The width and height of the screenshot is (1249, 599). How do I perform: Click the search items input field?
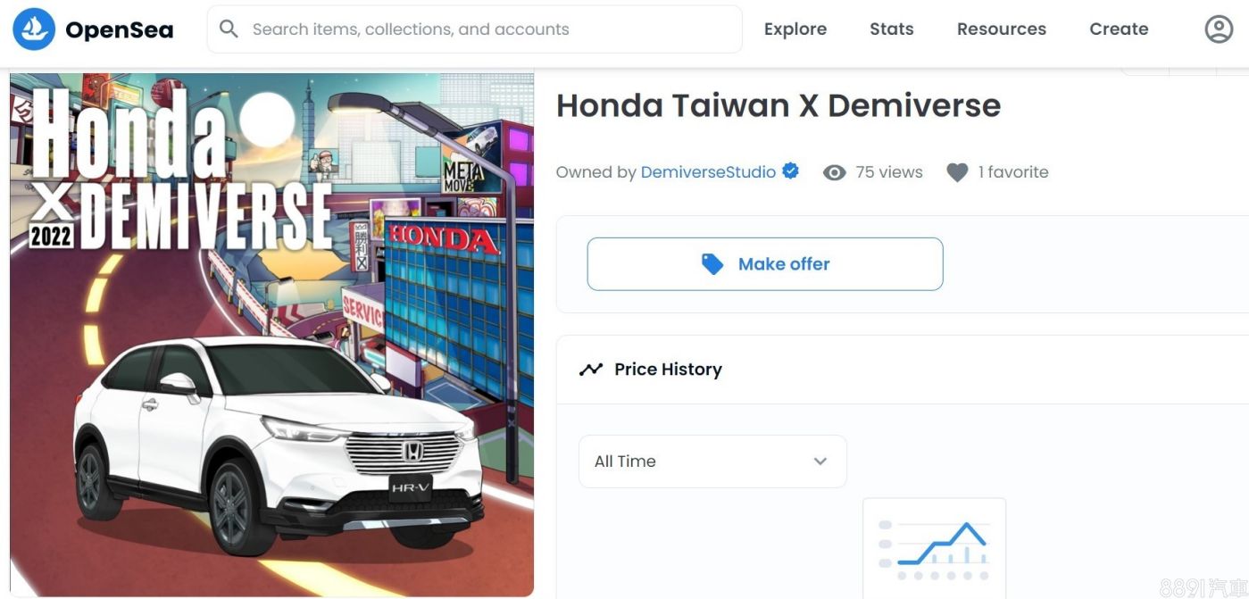tap(475, 29)
